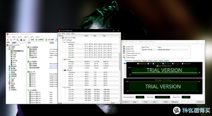212x116 pixels.
Task: Click HWMonitor vertical scrollbar
Action: (x=119, y=61)
